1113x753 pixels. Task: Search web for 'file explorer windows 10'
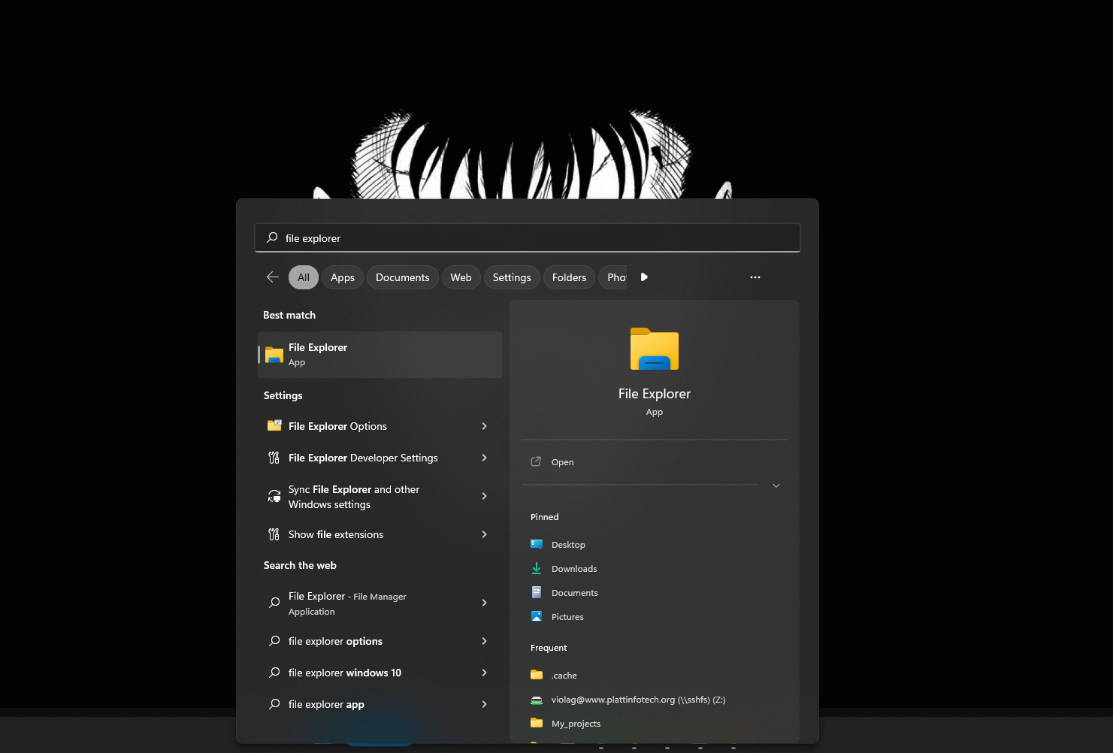pos(380,673)
